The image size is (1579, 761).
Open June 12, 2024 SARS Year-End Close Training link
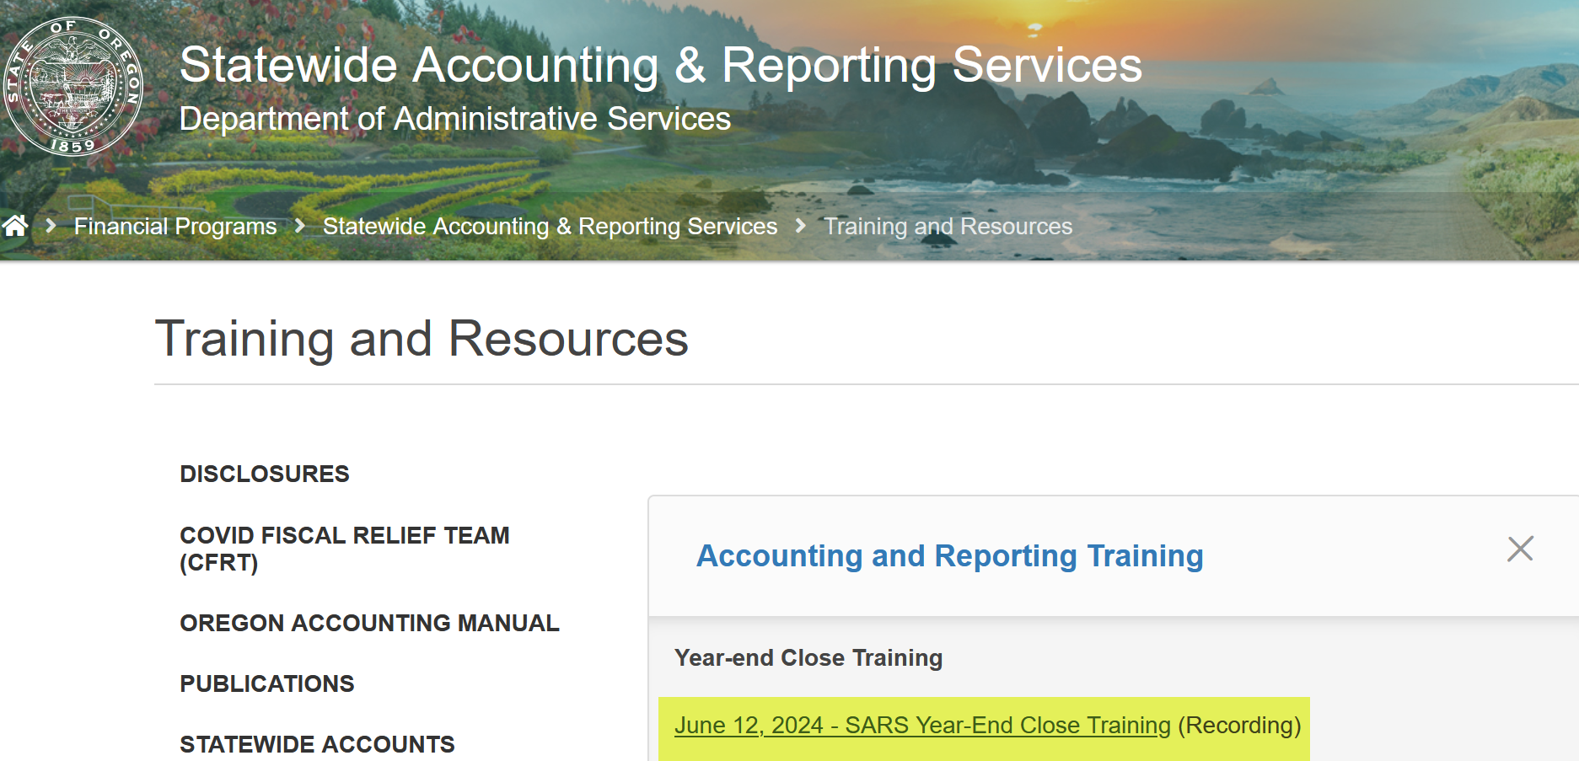(922, 725)
